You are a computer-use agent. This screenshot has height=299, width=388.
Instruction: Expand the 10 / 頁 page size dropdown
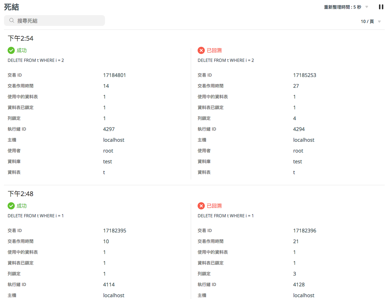(371, 22)
